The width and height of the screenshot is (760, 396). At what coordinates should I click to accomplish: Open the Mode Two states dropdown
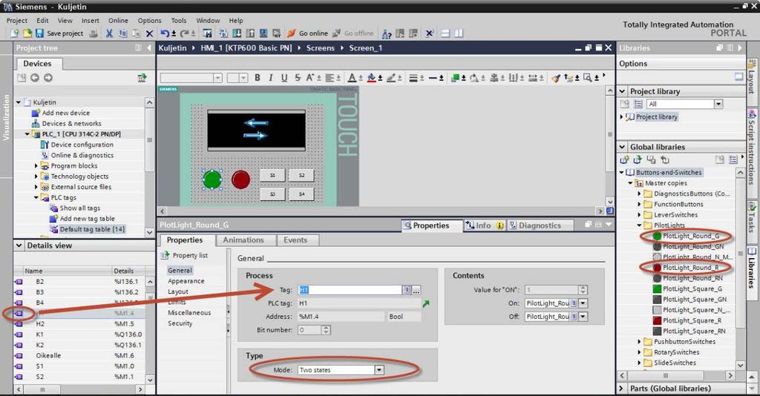click(x=379, y=370)
